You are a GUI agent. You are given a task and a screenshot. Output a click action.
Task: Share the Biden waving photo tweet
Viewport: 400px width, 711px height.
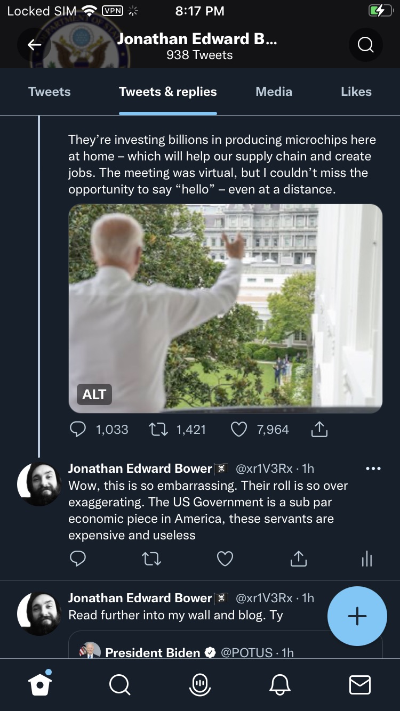pyautogui.click(x=319, y=430)
